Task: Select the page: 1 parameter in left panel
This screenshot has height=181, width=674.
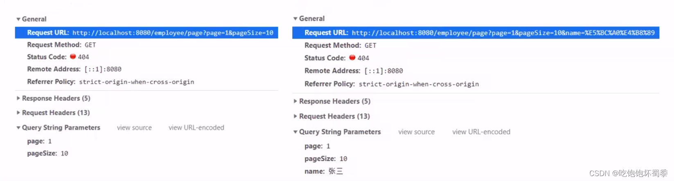Action: point(39,141)
